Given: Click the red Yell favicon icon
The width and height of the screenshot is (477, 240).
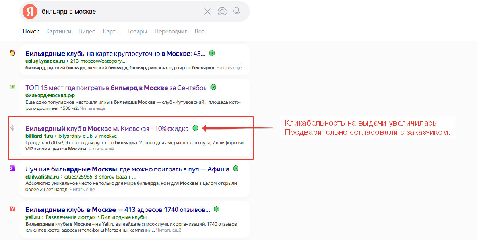Looking at the screenshot, I should click(x=12, y=209).
